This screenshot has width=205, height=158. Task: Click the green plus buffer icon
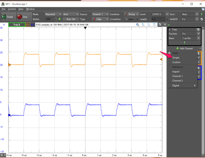coord(60,19)
